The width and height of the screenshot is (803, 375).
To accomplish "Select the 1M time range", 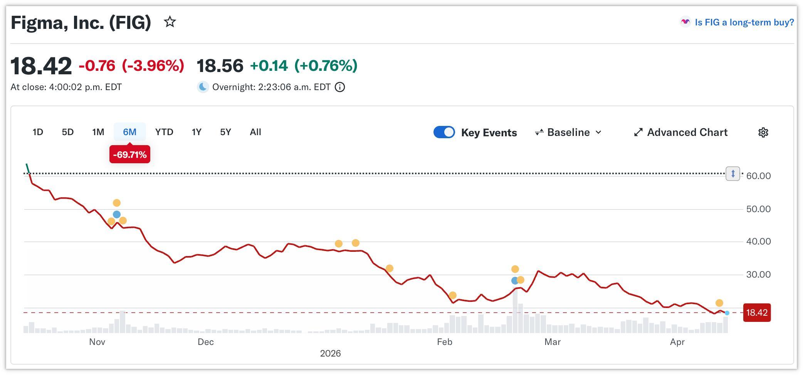I will coord(98,132).
